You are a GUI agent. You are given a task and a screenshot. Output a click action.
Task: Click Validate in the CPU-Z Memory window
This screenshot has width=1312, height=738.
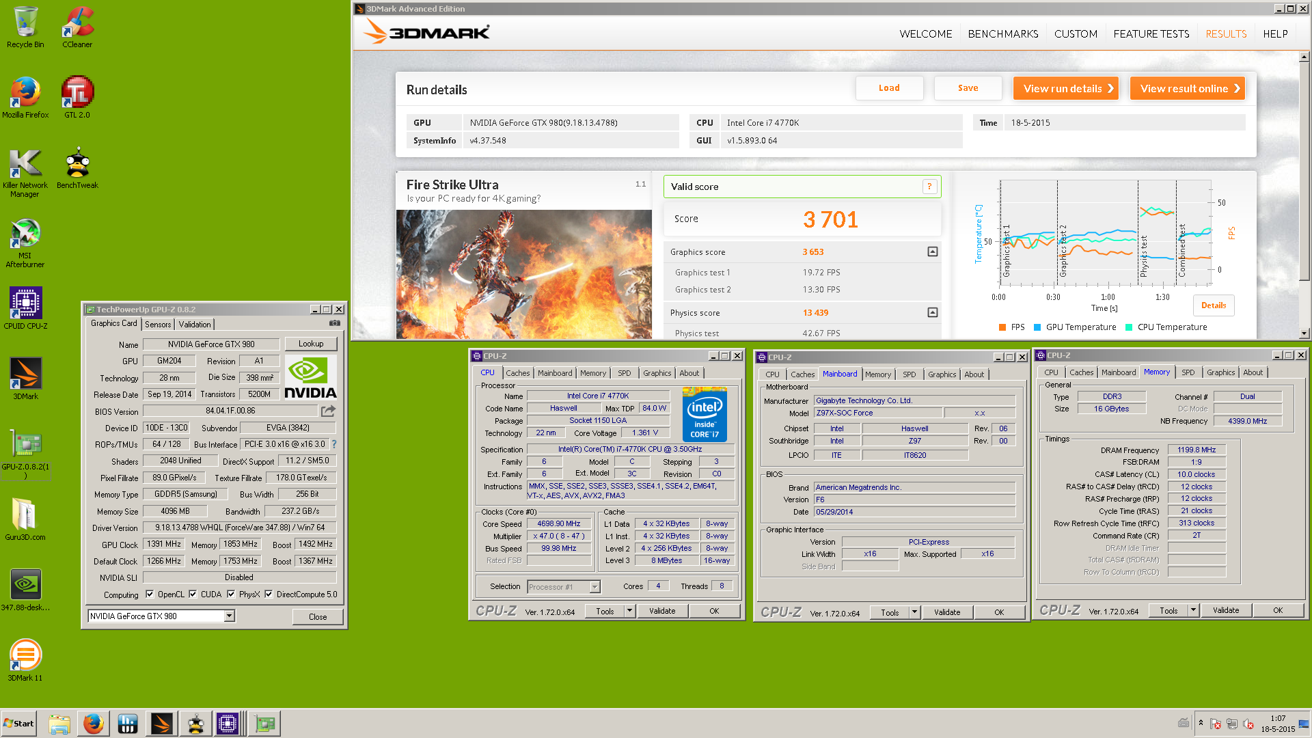1225,610
